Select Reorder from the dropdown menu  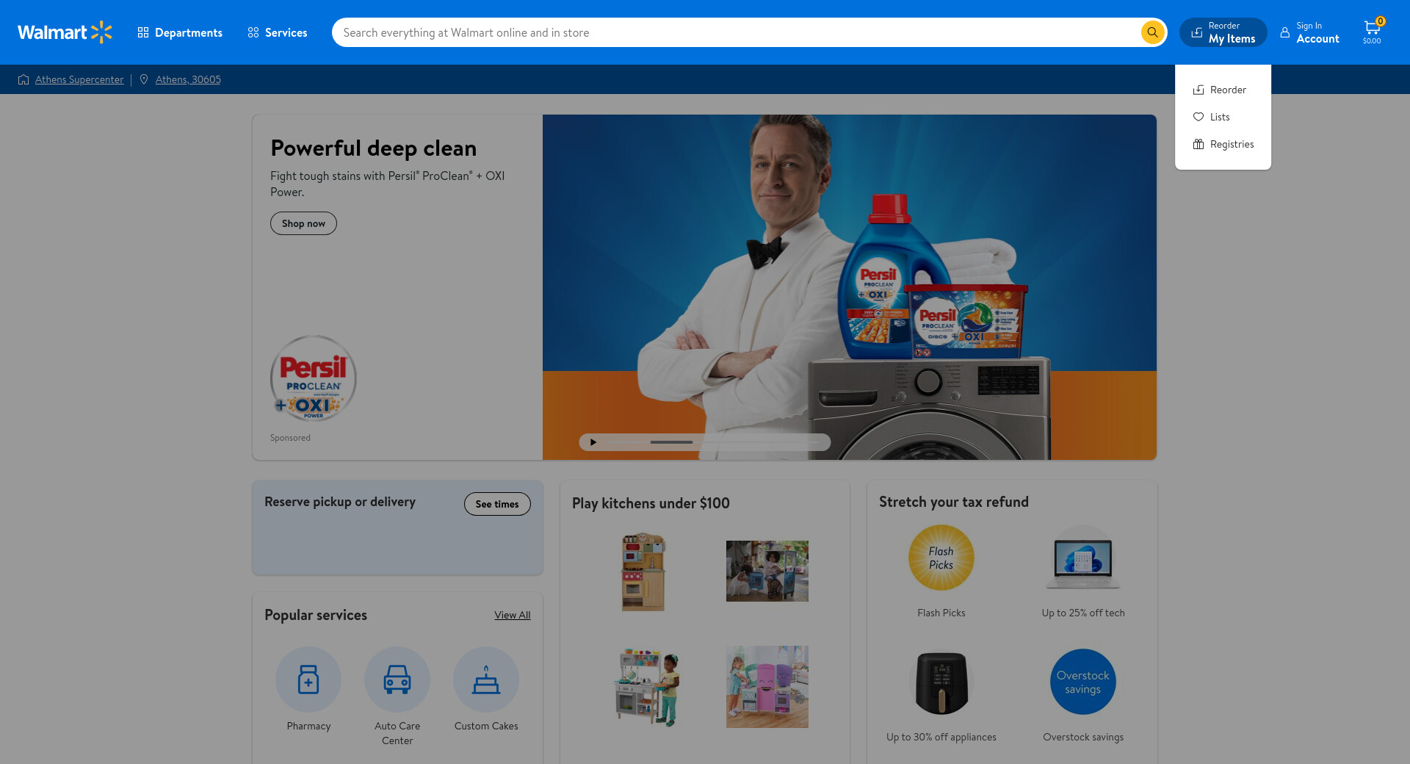(x=1220, y=90)
